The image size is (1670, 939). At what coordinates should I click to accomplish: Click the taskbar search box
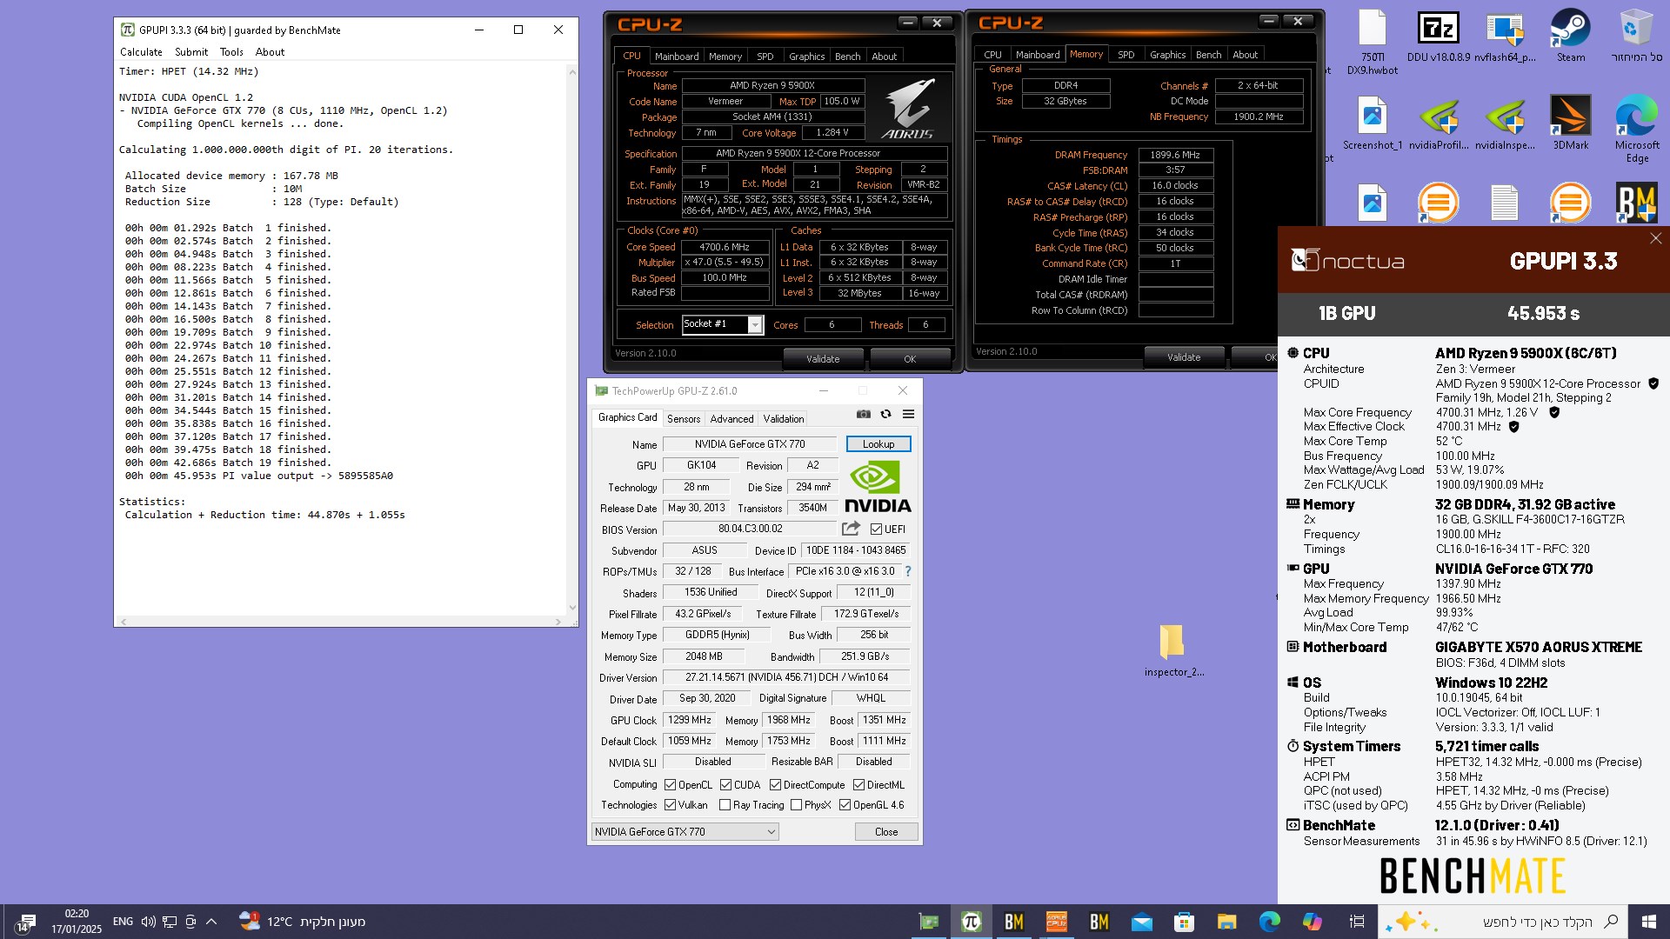point(1501,922)
